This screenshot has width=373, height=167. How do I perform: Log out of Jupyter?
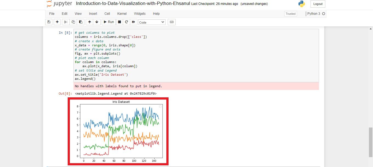[317, 4]
